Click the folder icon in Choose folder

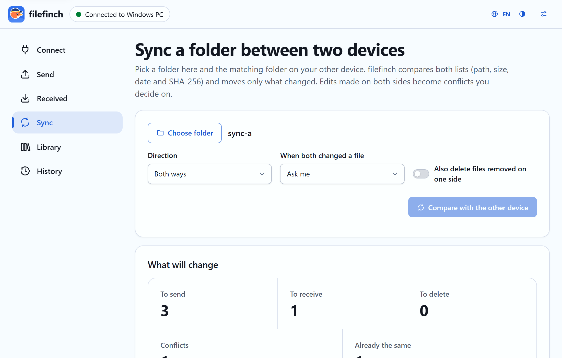click(x=160, y=133)
